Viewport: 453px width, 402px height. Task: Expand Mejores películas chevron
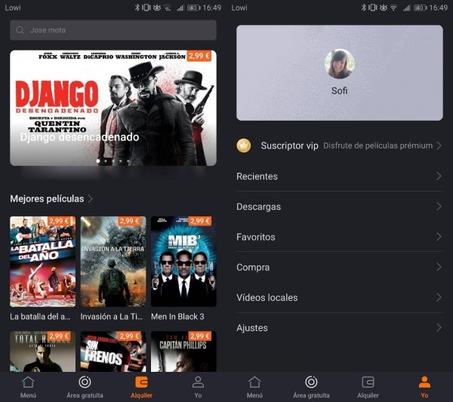(x=91, y=198)
